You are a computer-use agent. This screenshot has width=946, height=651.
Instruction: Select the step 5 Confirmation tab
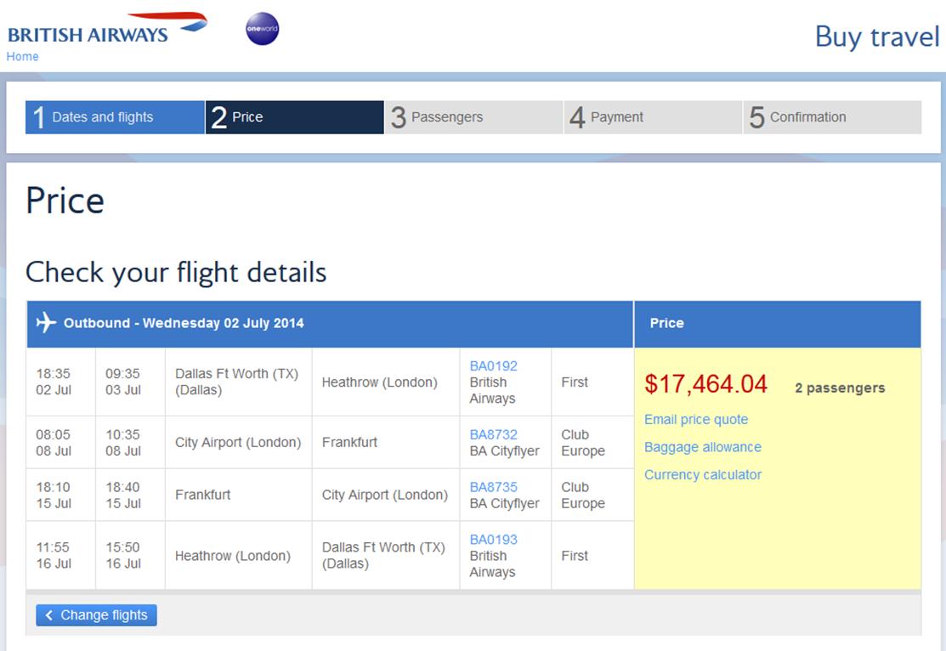tap(832, 117)
